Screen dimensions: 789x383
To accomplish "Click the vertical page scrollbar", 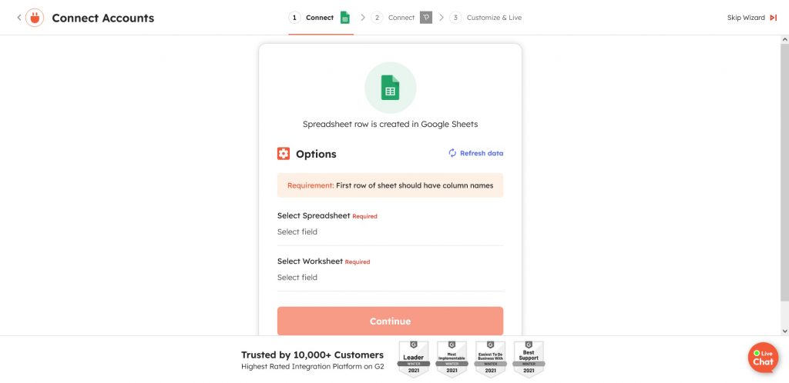I will point(784,185).
